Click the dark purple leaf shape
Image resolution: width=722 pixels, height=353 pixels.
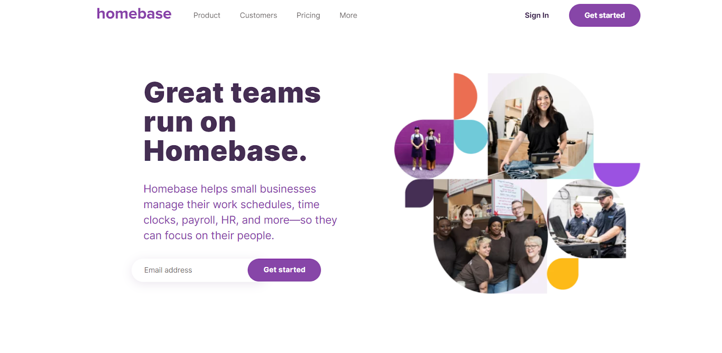(419, 193)
